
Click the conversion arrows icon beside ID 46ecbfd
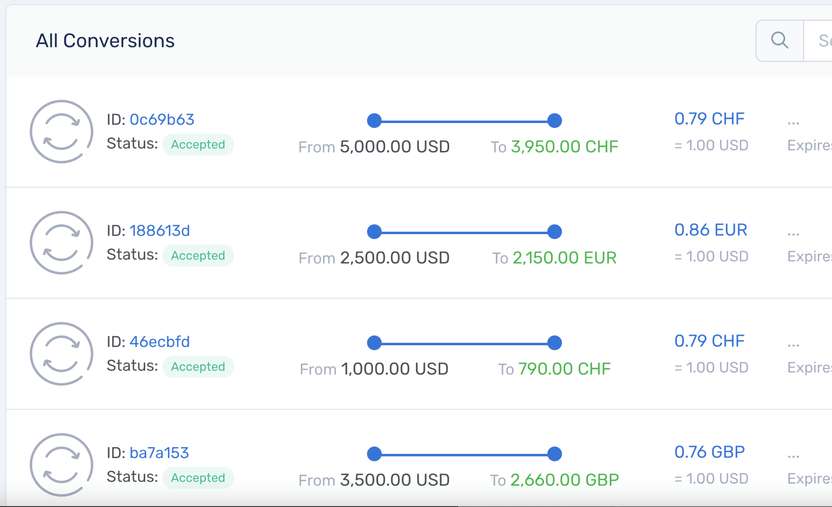coord(61,354)
